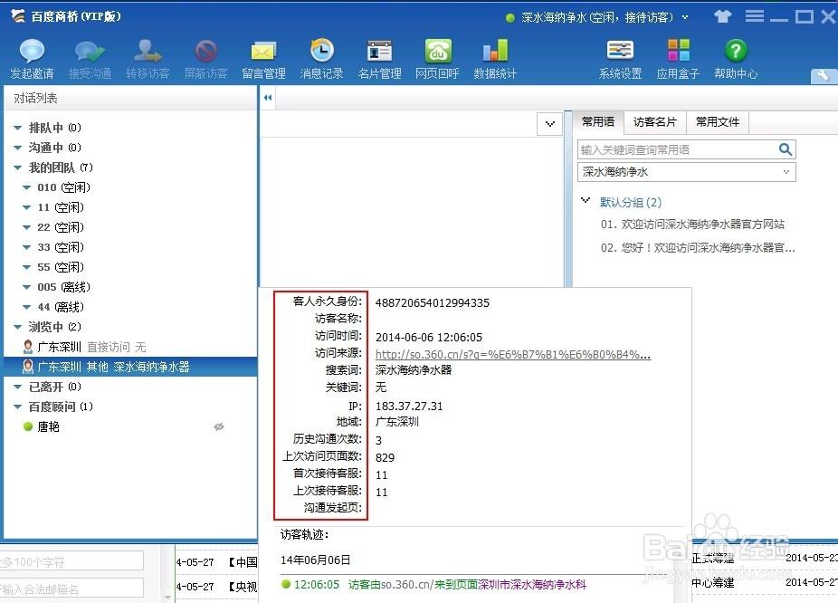Select team member 11 (空闲)

click(x=61, y=207)
